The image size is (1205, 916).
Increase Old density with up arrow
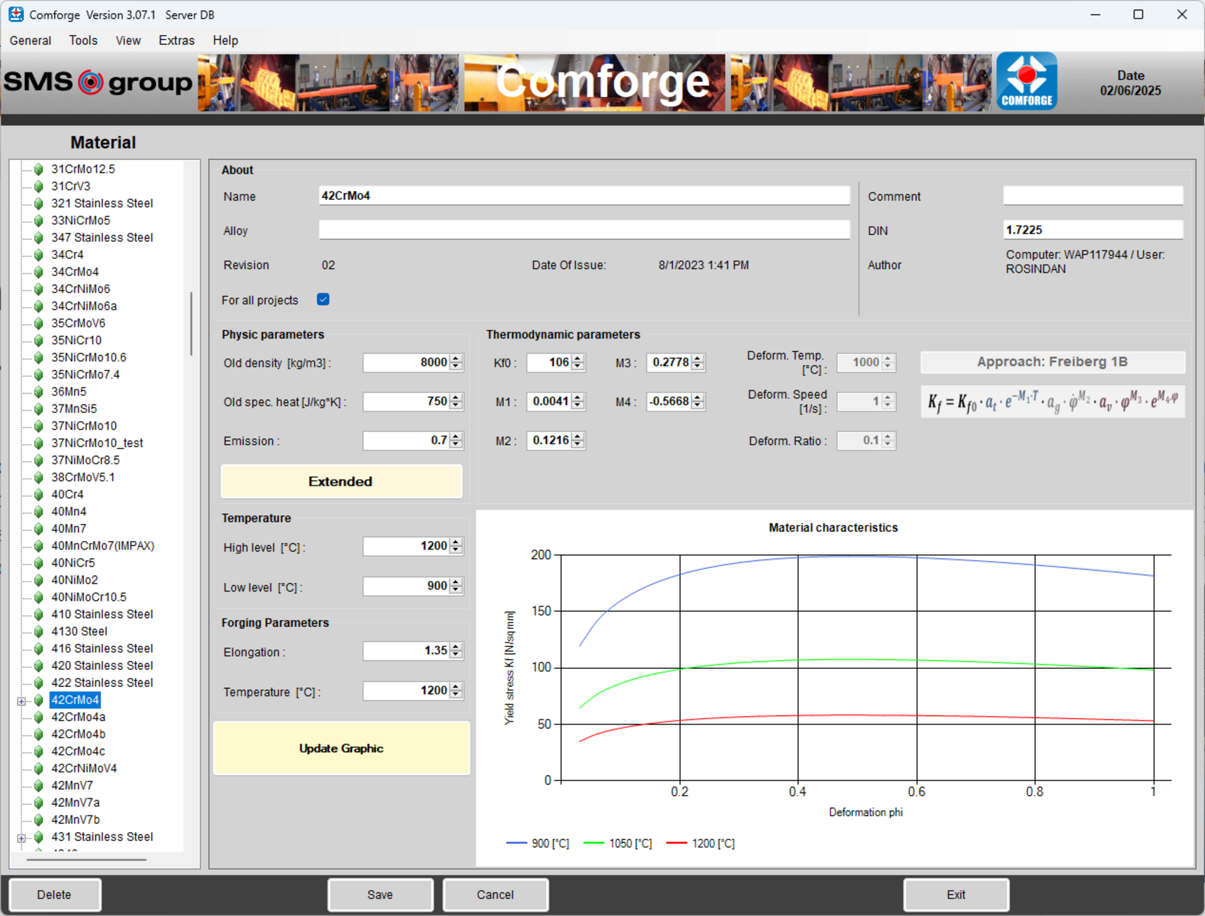(456, 359)
